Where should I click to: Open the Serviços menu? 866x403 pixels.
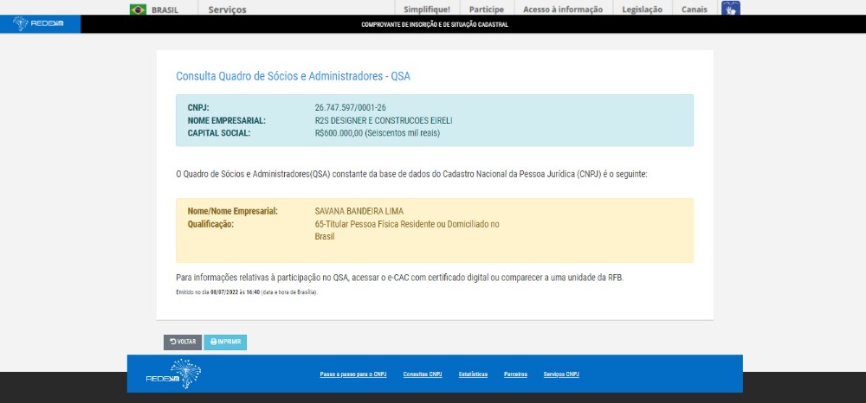227,10
